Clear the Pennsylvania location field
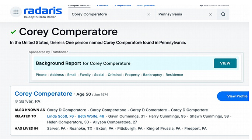This screenshot has width=252, height=140. tap(210, 14)
